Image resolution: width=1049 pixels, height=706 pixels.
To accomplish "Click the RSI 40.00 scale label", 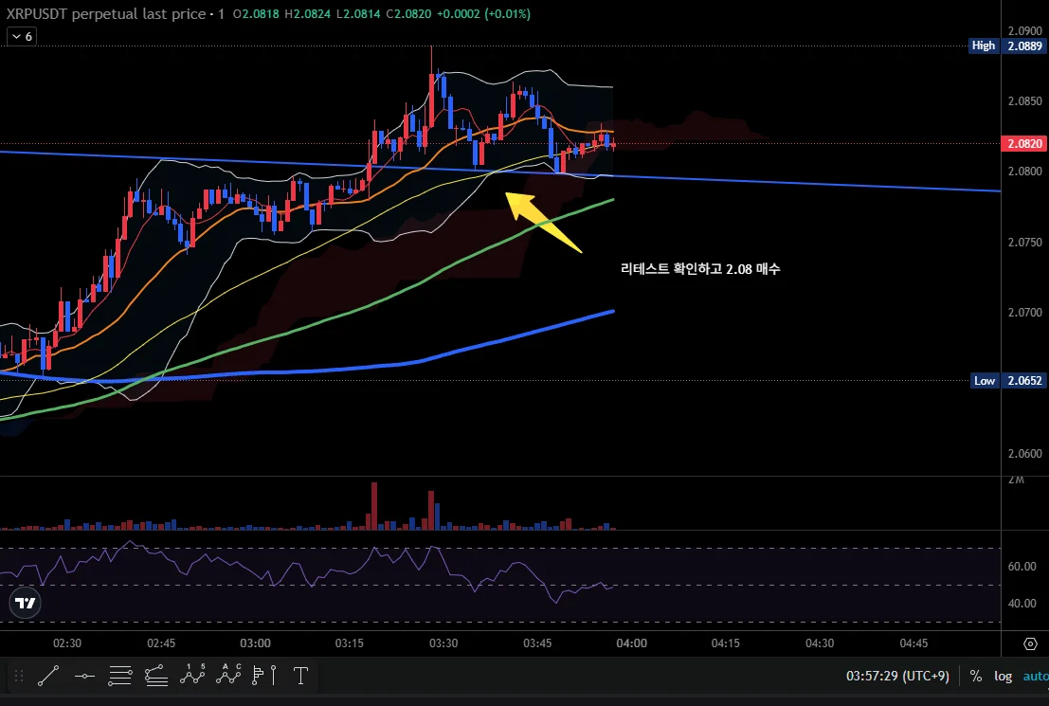I will pyautogui.click(x=1022, y=603).
